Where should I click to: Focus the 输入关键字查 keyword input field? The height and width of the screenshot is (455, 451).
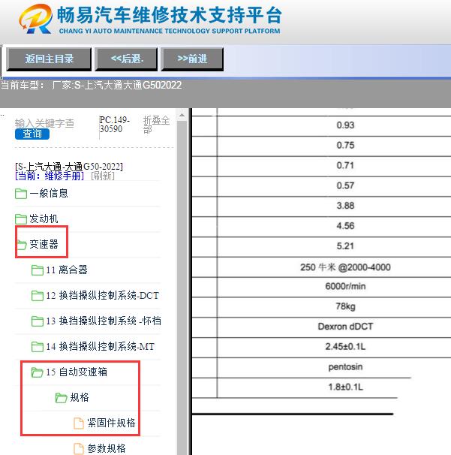(x=44, y=123)
